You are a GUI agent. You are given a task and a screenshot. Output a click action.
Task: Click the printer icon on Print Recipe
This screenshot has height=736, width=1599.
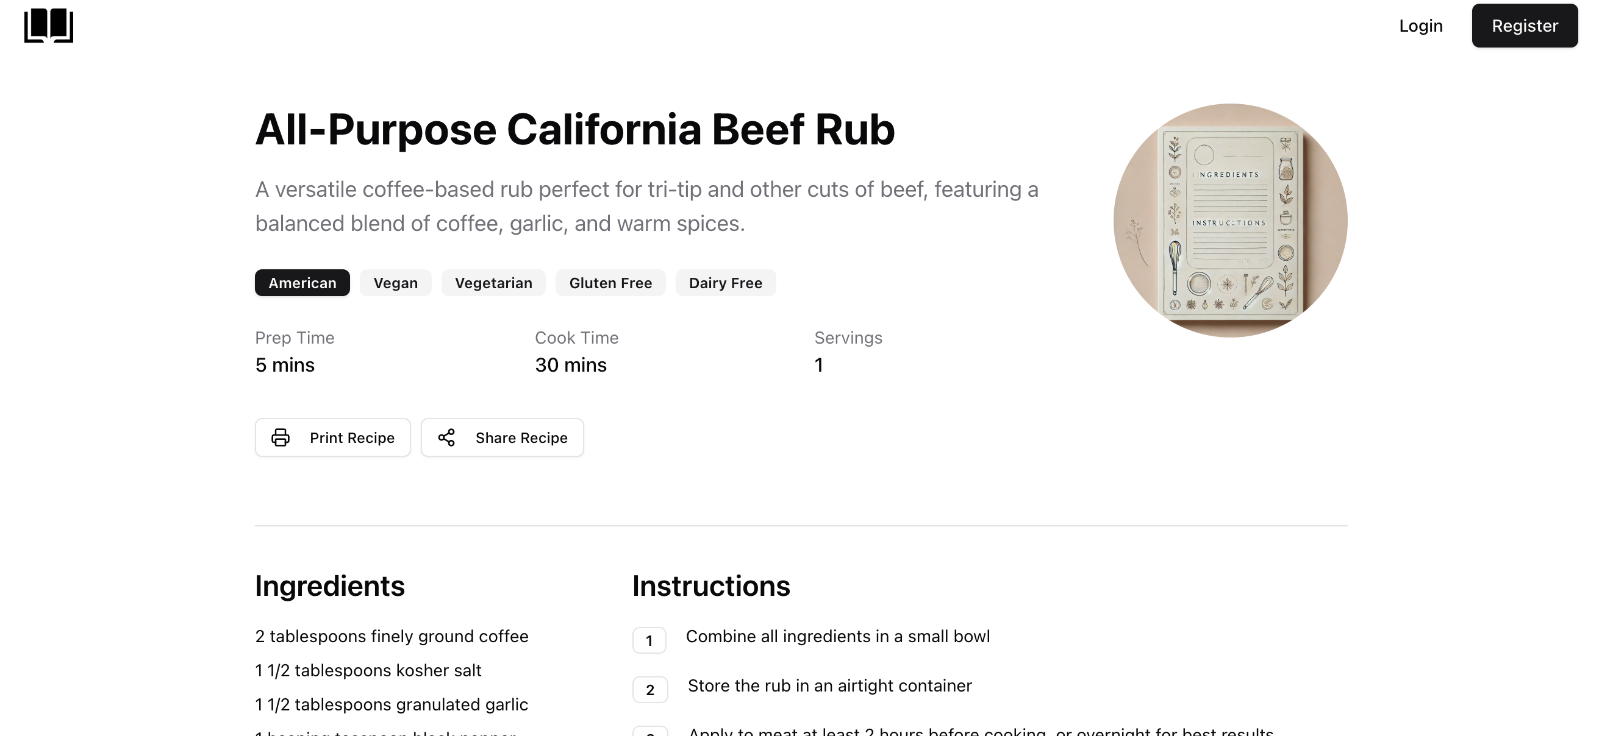[x=281, y=437]
